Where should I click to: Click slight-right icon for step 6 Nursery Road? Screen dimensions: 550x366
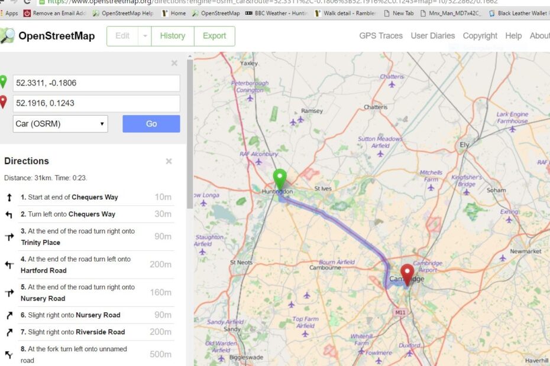[x=9, y=315]
